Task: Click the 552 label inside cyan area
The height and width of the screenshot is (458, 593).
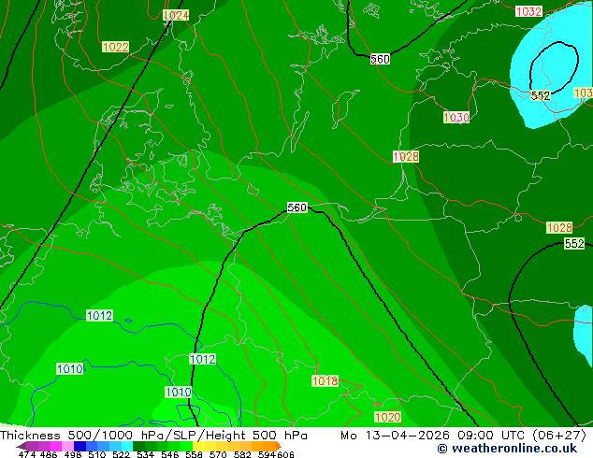Action: tap(541, 95)
